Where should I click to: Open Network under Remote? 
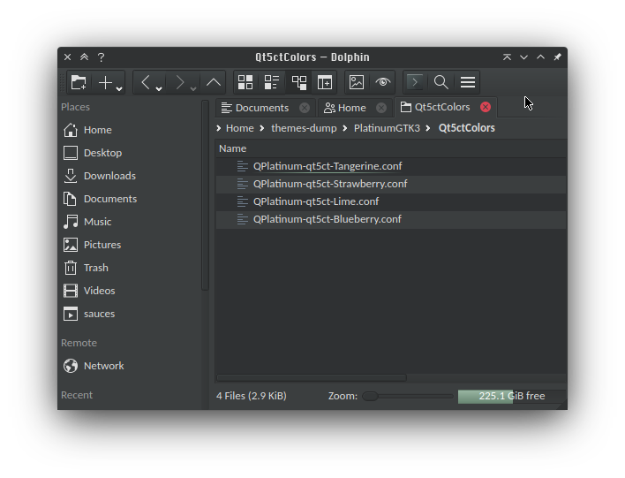[130, 366]
